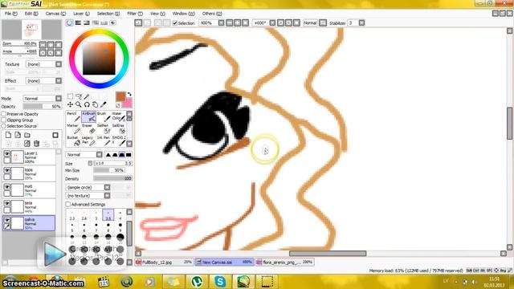Switch to the flora_sirenix_png tab

click(284, 263)
